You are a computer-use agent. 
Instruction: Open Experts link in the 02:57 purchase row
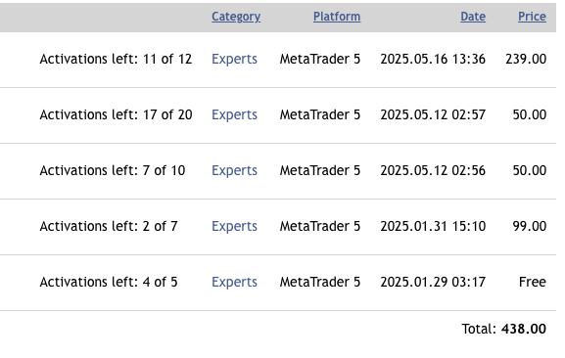pyautogui.click(x=234, y=114)
